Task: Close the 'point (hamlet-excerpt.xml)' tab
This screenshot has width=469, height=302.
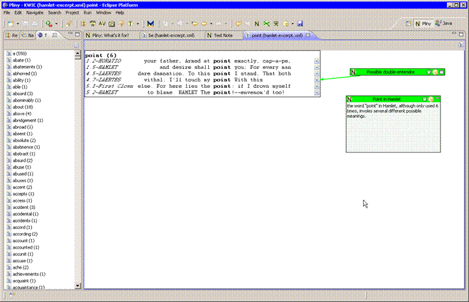Action: tap(308, 35)
